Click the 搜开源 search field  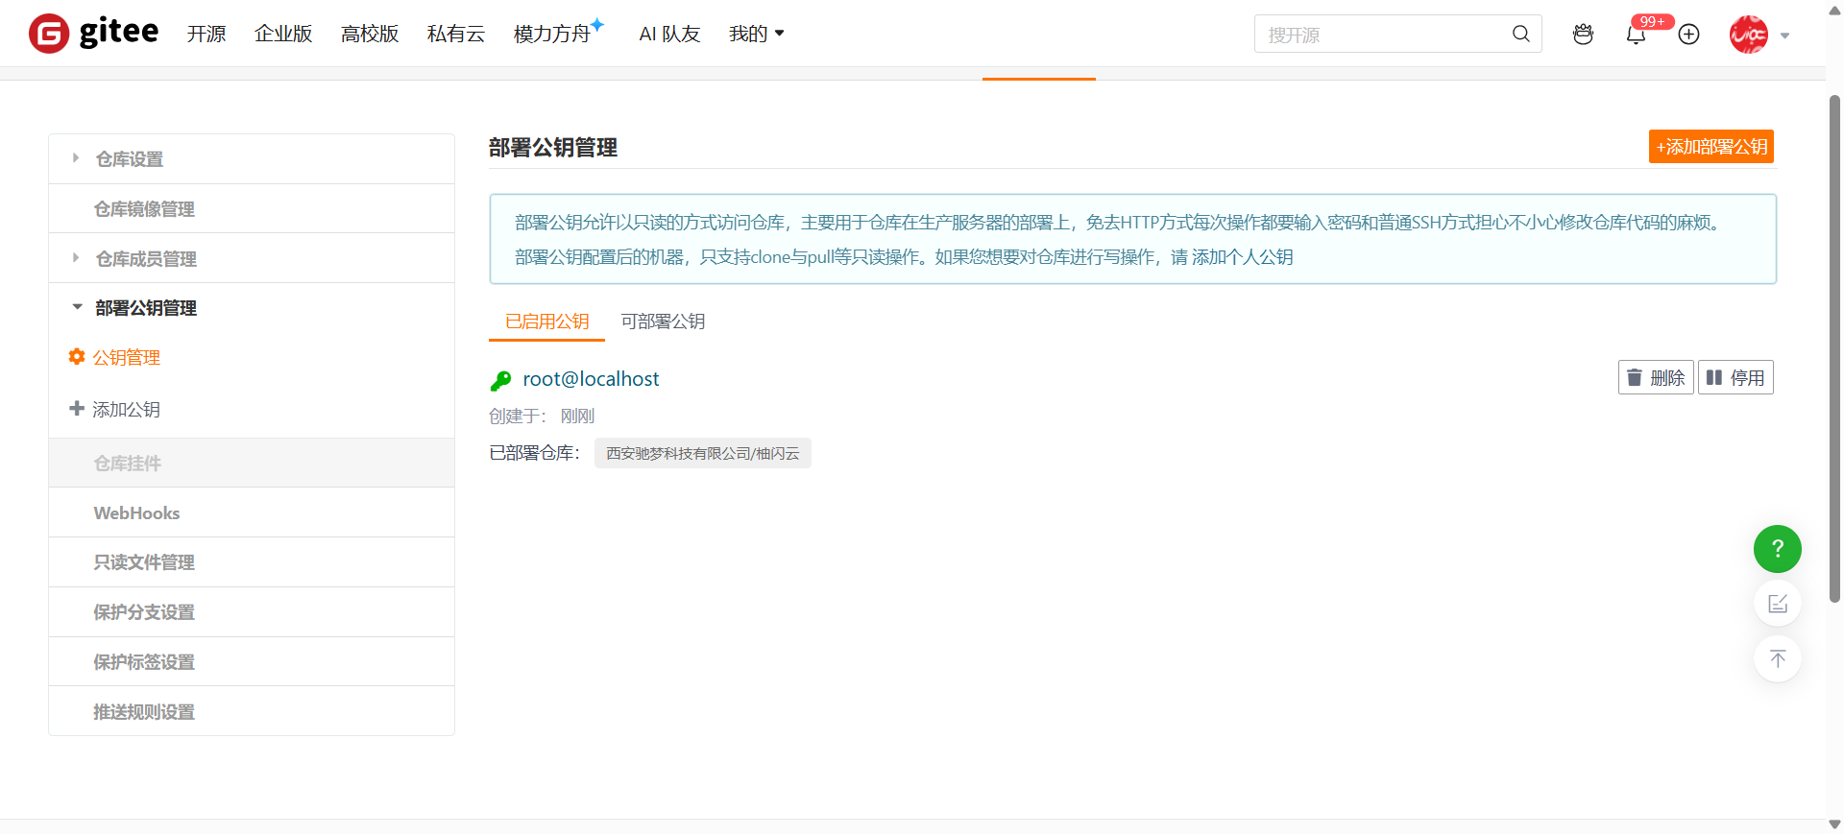[1383, 34]
